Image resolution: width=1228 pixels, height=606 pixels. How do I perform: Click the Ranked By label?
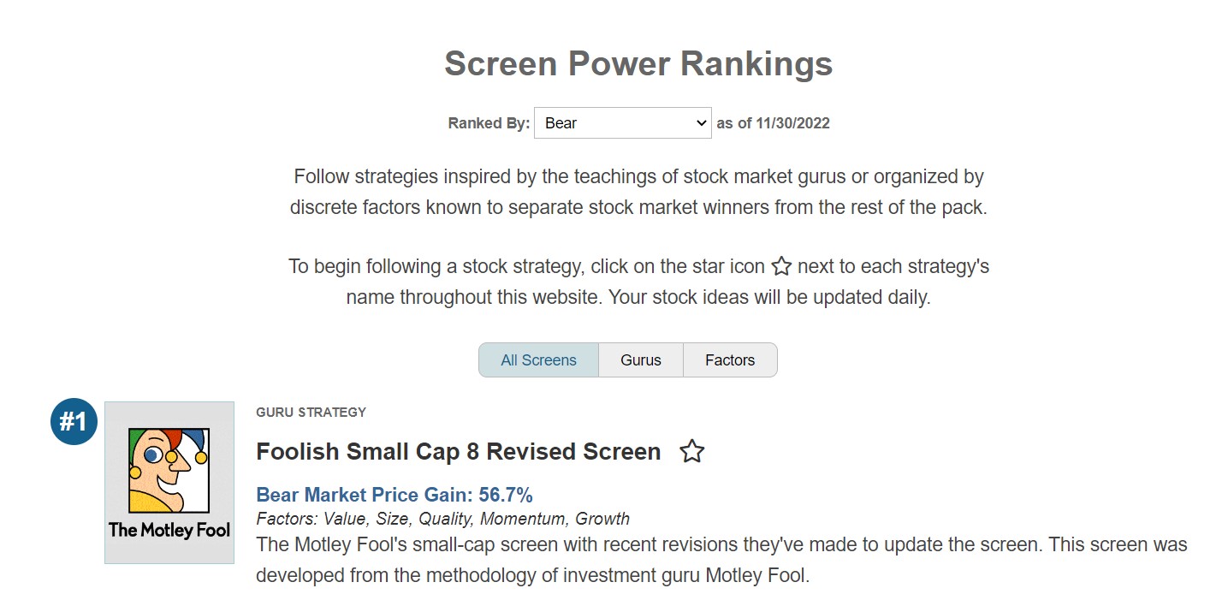click(x=489, y=122)
